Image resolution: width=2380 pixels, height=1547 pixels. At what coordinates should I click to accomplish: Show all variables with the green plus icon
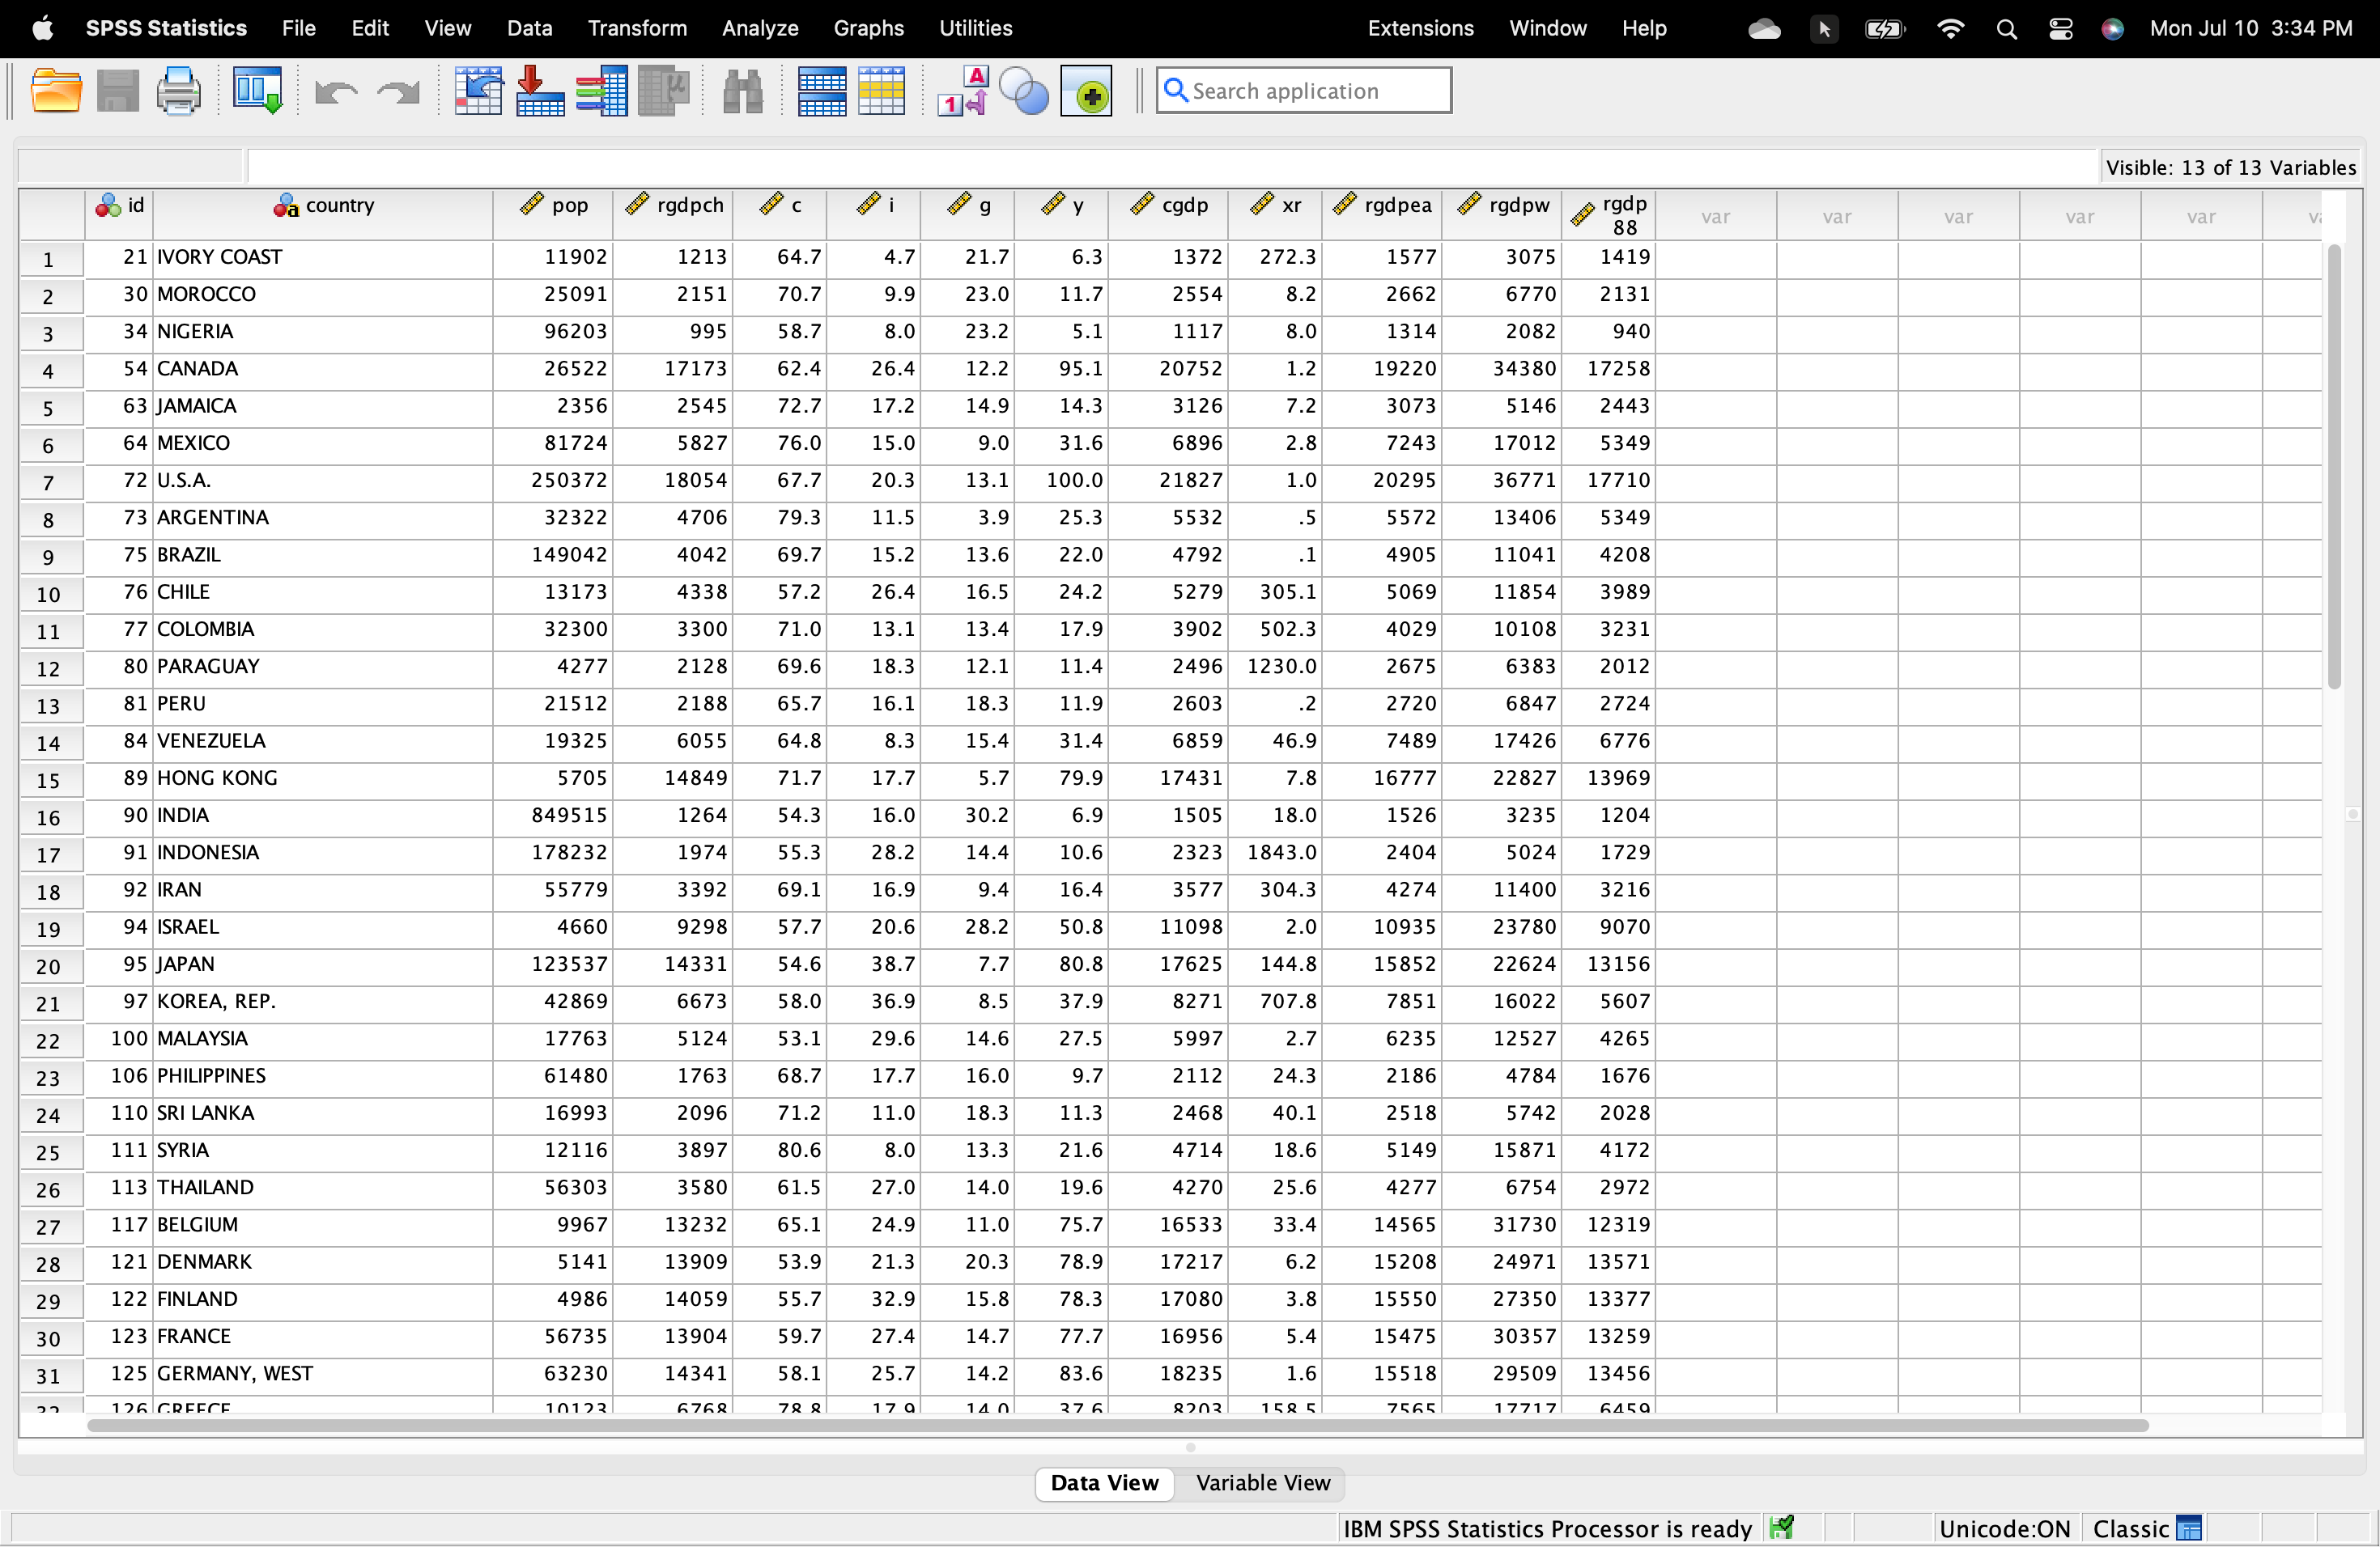1087,90
